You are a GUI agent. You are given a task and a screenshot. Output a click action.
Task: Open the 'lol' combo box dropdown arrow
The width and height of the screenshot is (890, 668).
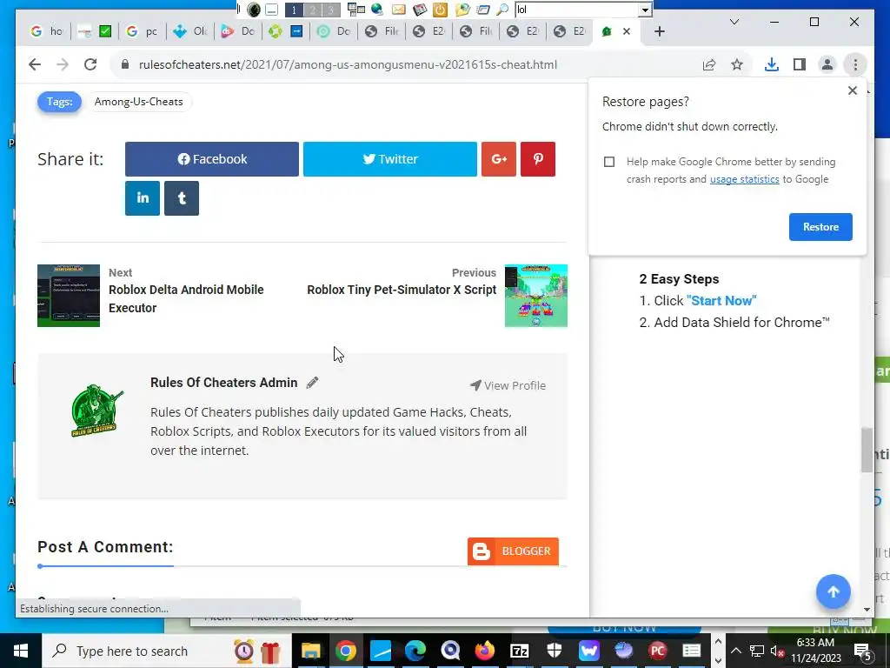pyautogui.click(x=645, y=10)
